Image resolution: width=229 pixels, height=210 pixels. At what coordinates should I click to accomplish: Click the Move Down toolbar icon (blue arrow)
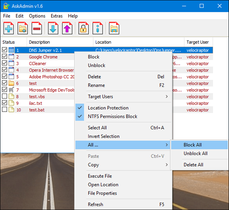(53, 28)
